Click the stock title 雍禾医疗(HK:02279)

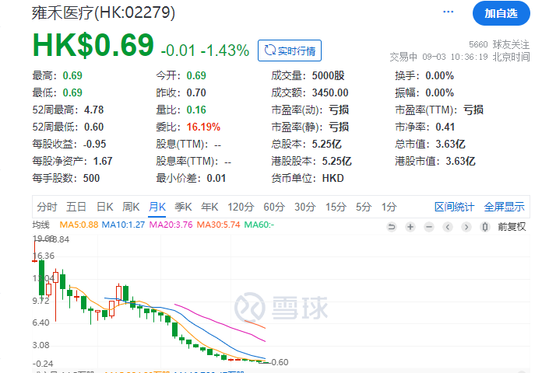(x=104, y=12)
